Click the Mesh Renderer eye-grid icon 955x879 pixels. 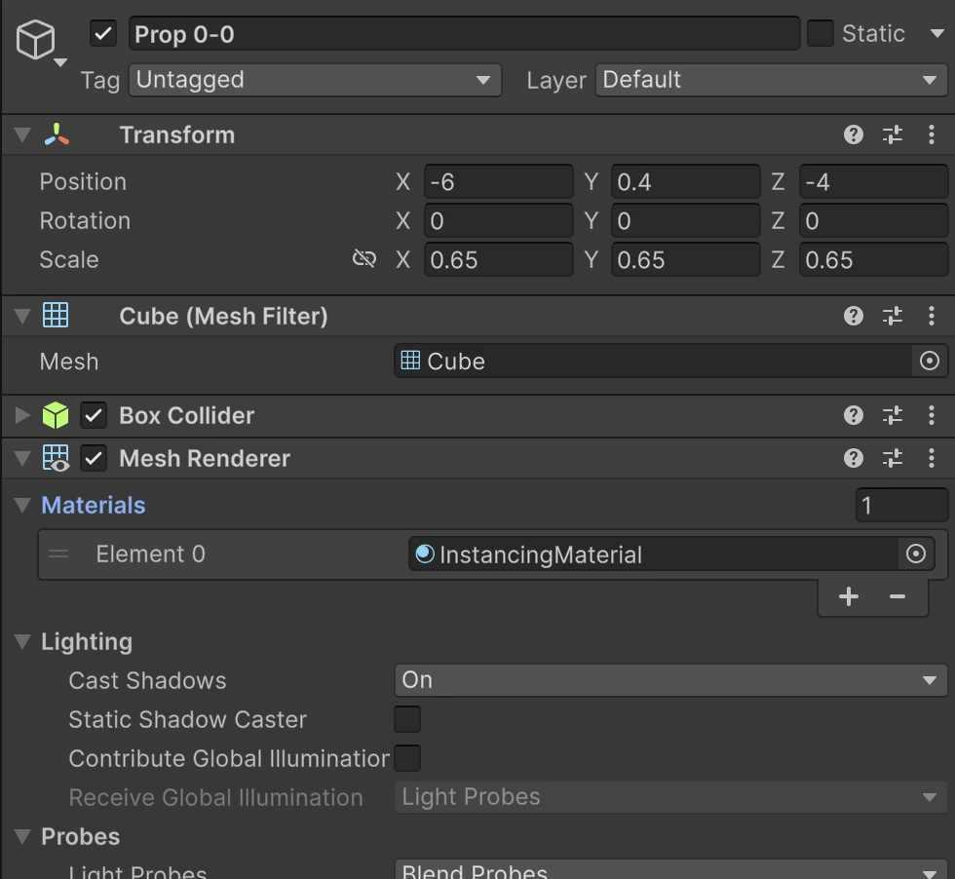pos(57,458)
